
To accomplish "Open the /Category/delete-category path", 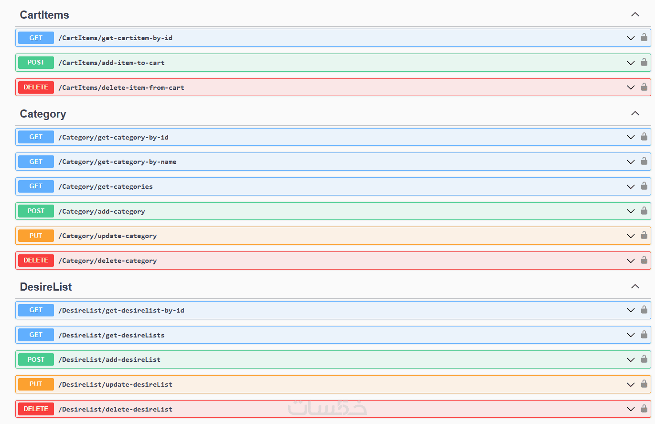I will 107,261.
